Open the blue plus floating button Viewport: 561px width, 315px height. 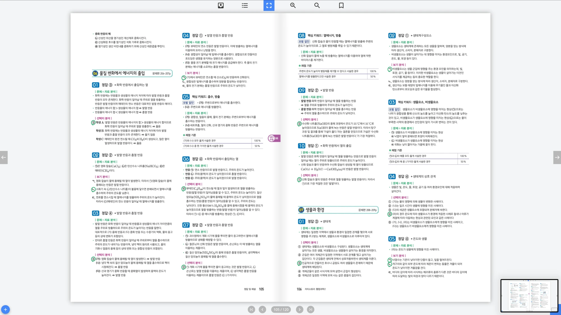[5, 309]
